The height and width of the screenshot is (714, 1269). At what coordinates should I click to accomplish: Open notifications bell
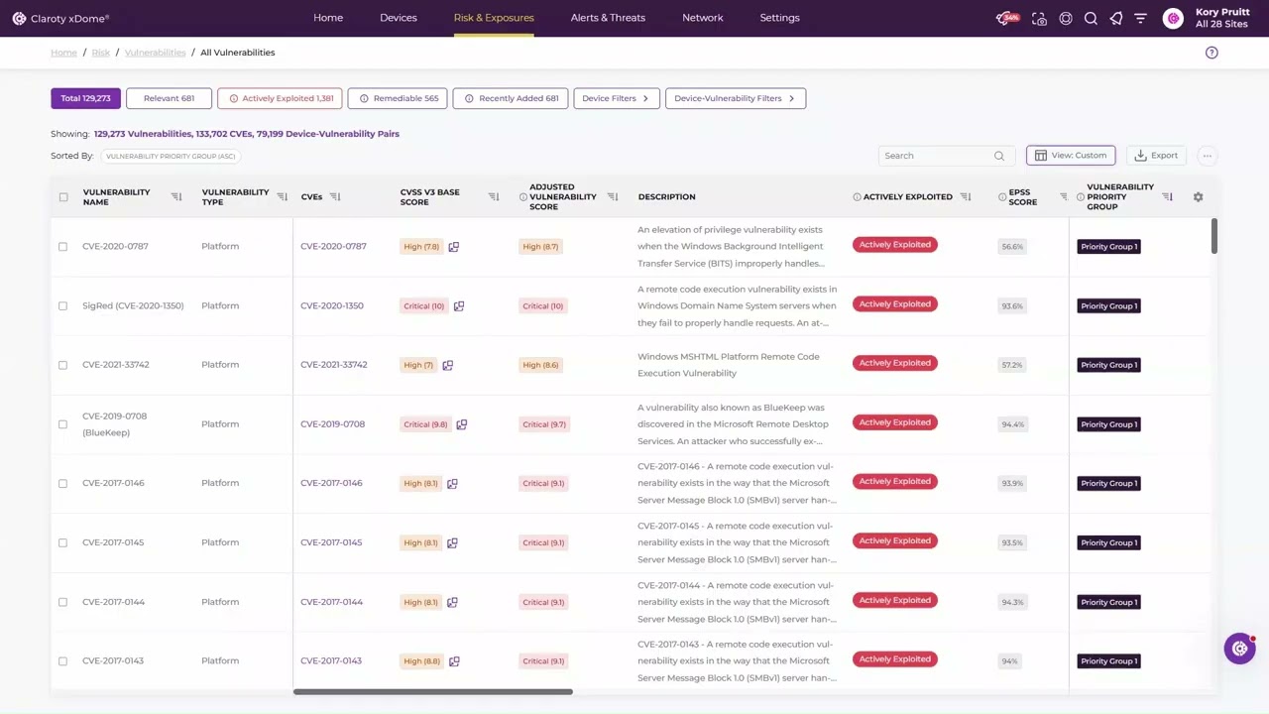1116,18
